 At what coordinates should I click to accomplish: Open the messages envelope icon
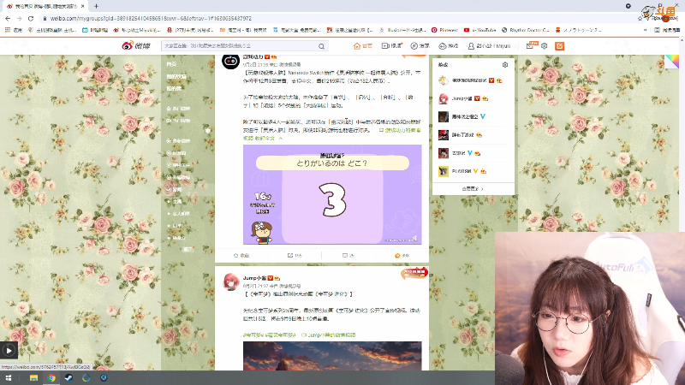coord(529,46)
